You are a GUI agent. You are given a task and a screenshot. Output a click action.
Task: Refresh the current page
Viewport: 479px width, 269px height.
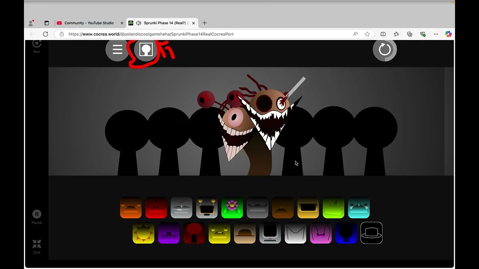click(45, 34)
